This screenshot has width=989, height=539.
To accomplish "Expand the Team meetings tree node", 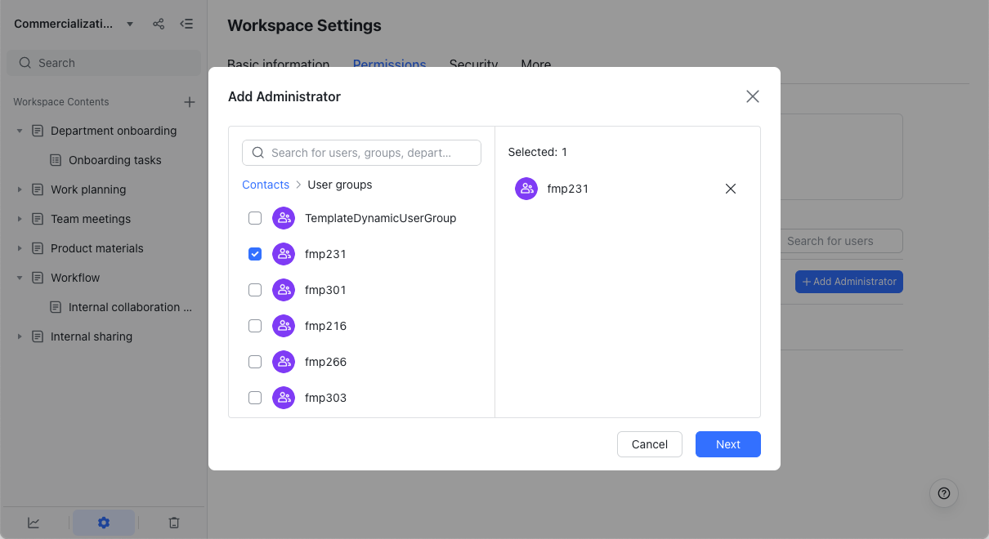I will [20, 219].
